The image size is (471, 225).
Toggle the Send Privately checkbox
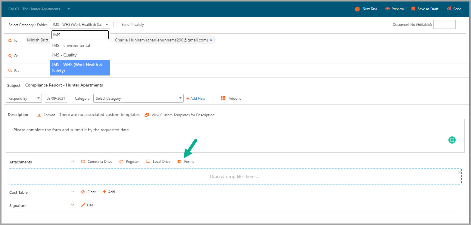(x=116, y=25)
